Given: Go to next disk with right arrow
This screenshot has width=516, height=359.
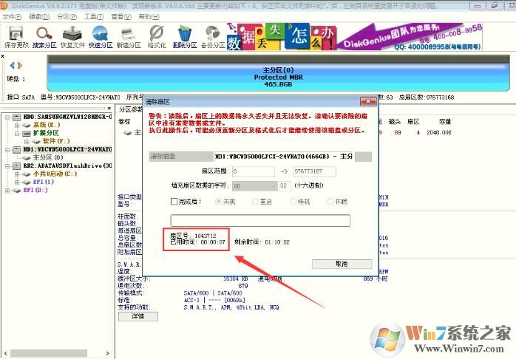Looking at the screenshot, I should pyautogui.click(x=20, y=66).
